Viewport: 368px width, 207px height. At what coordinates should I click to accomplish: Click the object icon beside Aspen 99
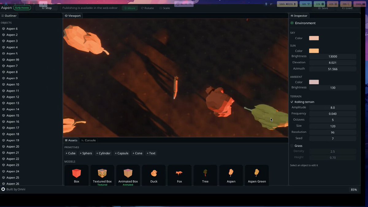coord(4,60)
